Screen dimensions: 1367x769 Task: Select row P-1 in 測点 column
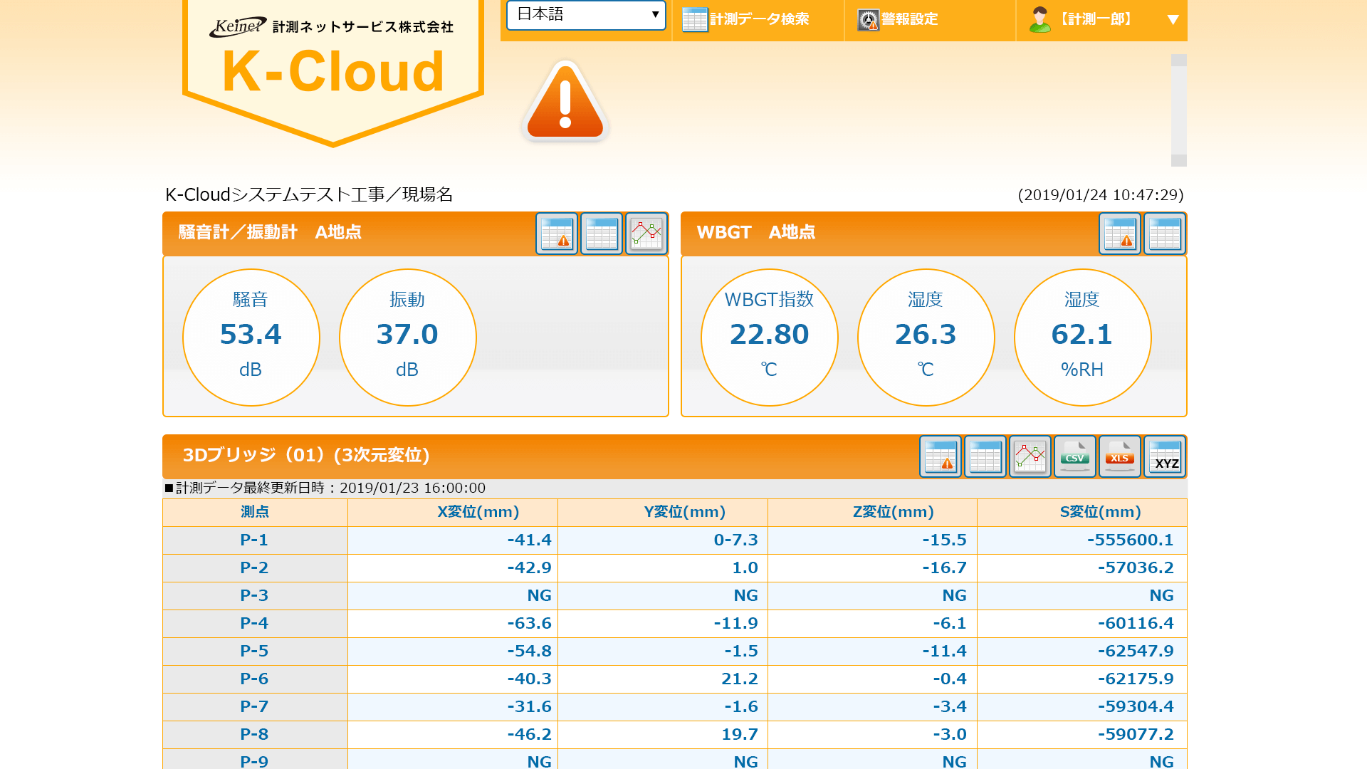[255, 540]
